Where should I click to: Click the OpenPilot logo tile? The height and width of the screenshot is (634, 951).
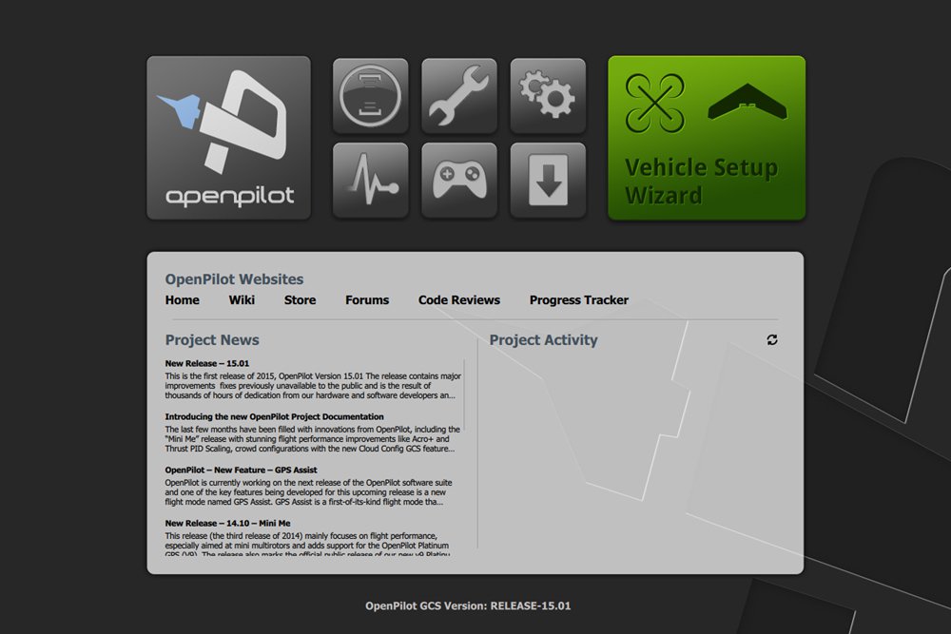(228, 138)
